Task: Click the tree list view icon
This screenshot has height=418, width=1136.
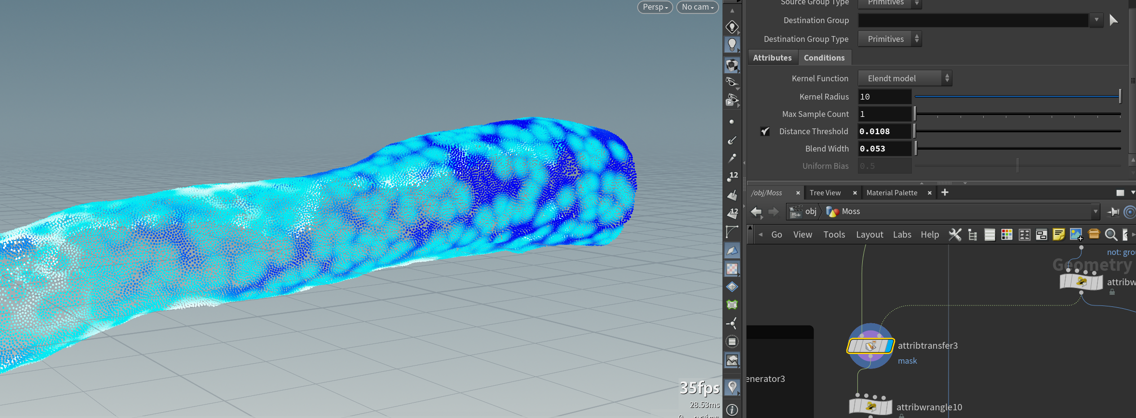Action: [x=973, y=235]
